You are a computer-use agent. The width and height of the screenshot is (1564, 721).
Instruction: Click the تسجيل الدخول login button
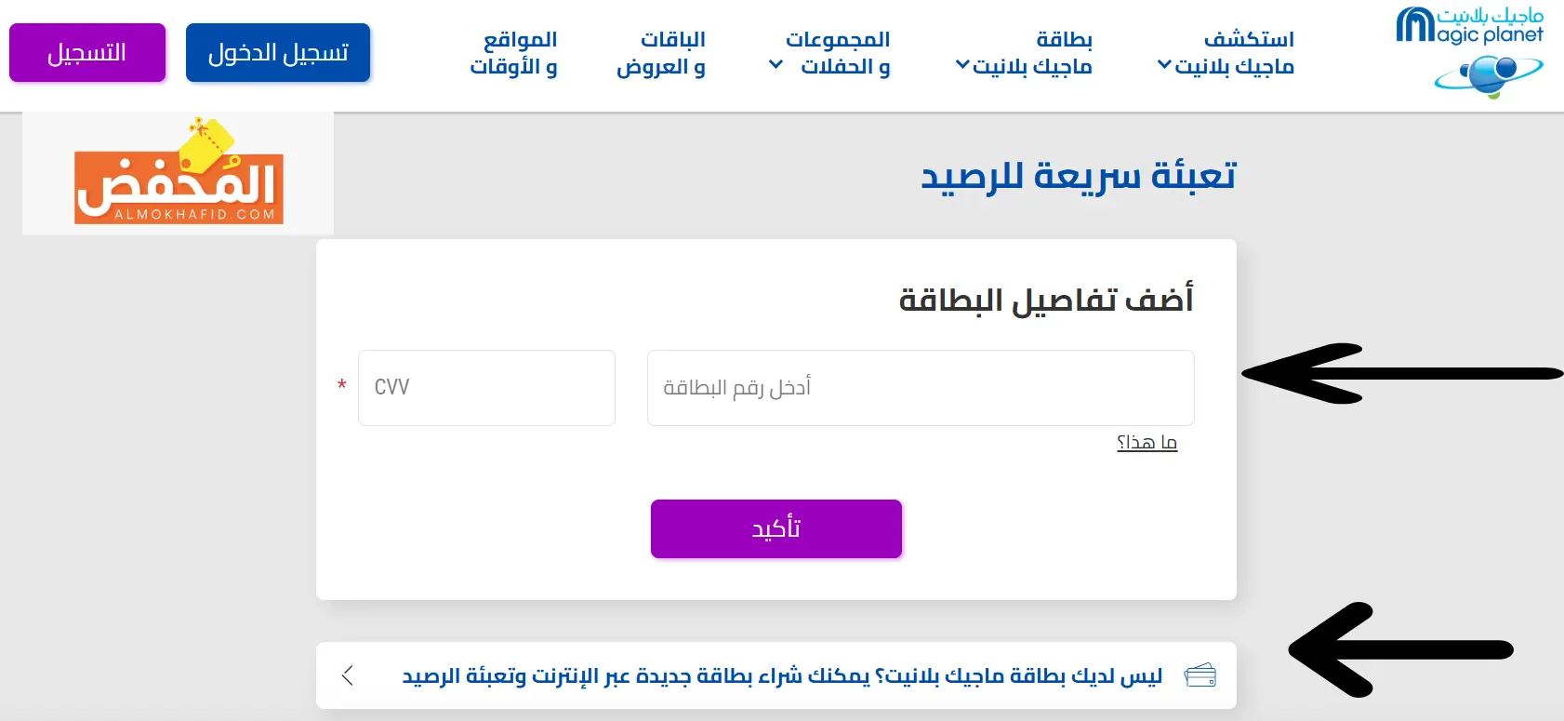point(278,53)
